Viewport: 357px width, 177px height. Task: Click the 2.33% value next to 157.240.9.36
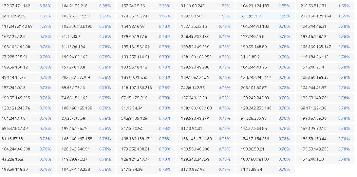point(165,6)
